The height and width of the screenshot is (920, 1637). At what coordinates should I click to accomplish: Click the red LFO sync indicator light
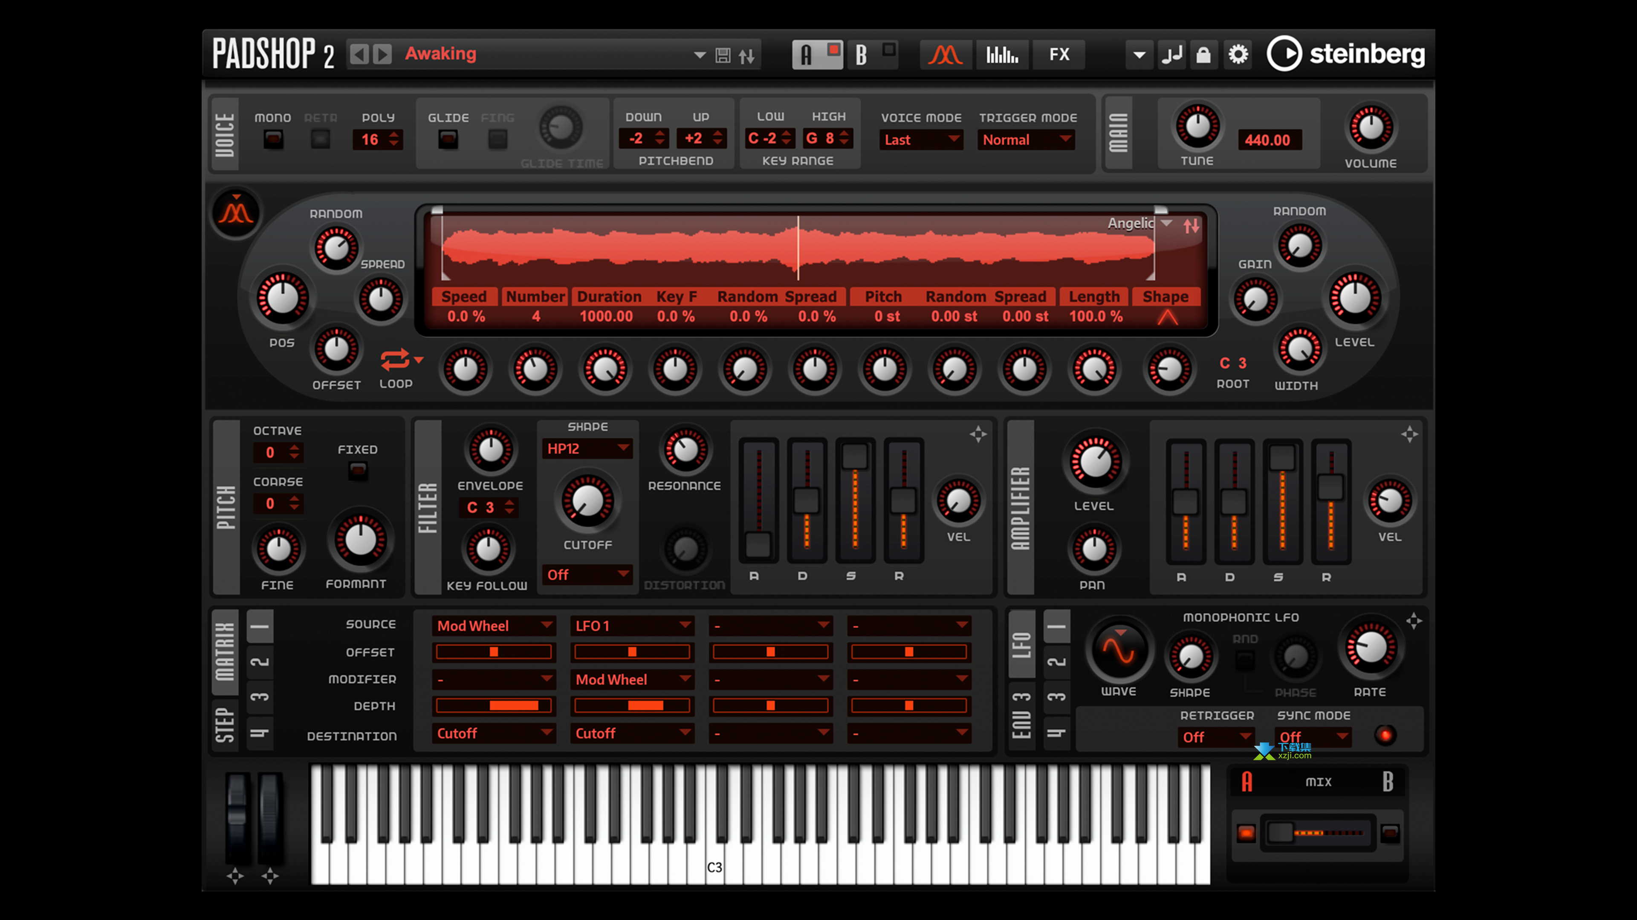point(1385,735)
